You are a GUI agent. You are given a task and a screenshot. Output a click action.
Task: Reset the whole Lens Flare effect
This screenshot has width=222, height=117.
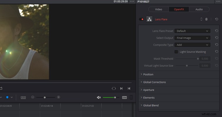click(217, 19)
